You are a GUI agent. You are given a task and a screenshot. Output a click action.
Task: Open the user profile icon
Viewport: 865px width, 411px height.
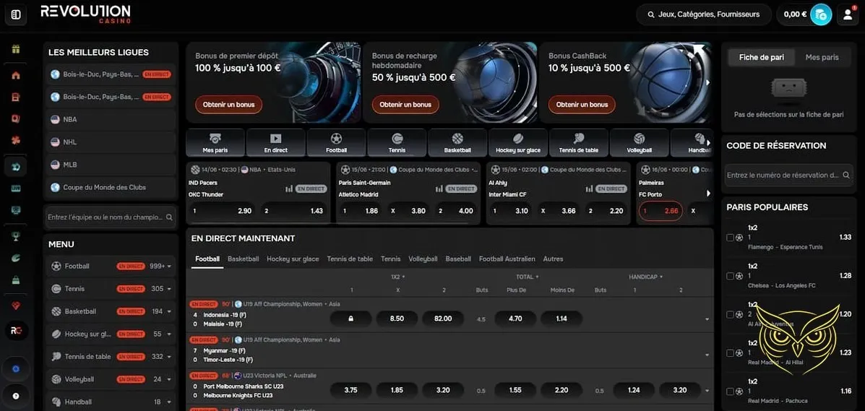click(848, 15)
